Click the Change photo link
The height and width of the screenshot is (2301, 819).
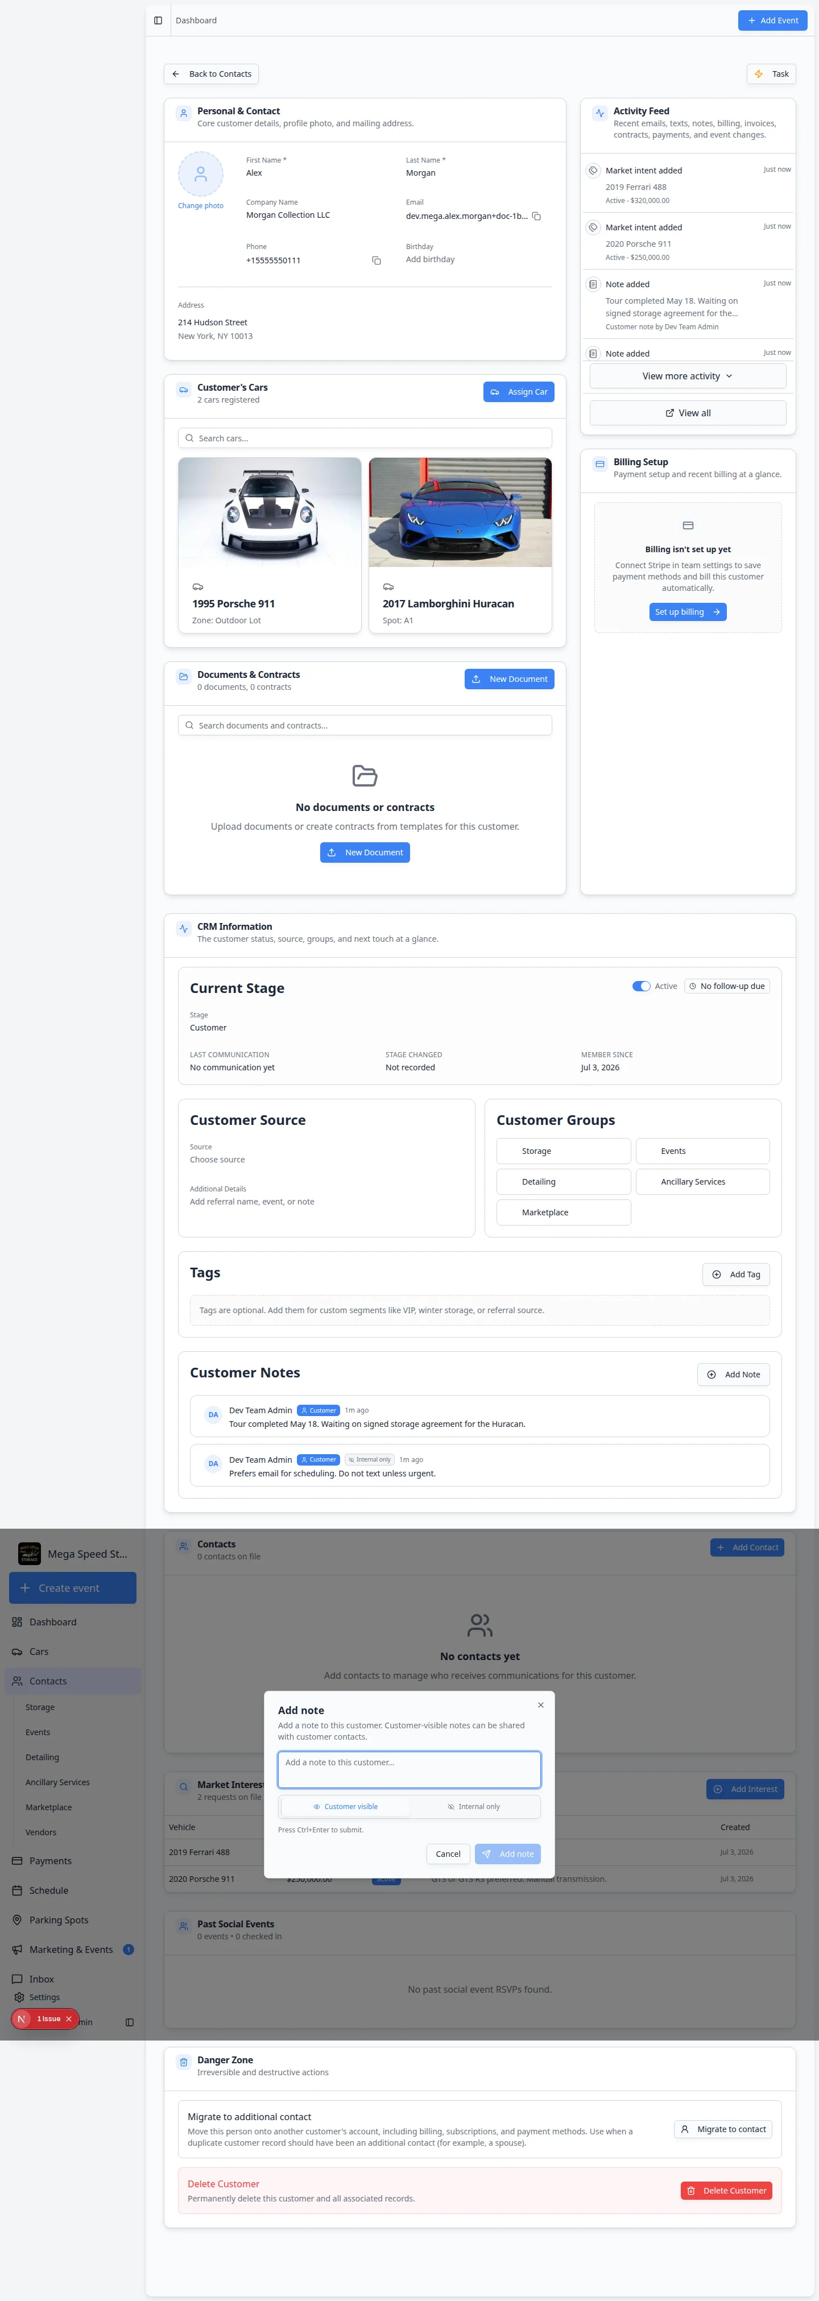point(200,205)
